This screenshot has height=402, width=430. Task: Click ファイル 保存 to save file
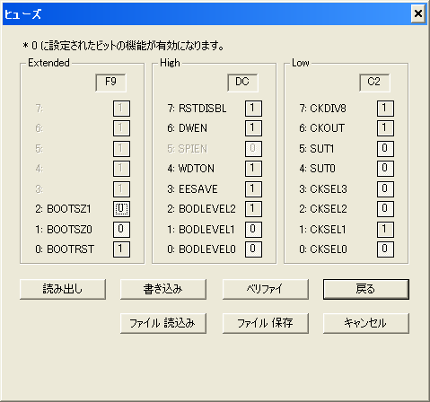[266, 323]
